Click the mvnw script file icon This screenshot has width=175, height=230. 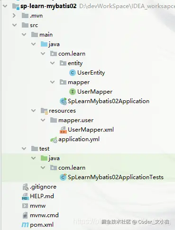coord(25,206)
